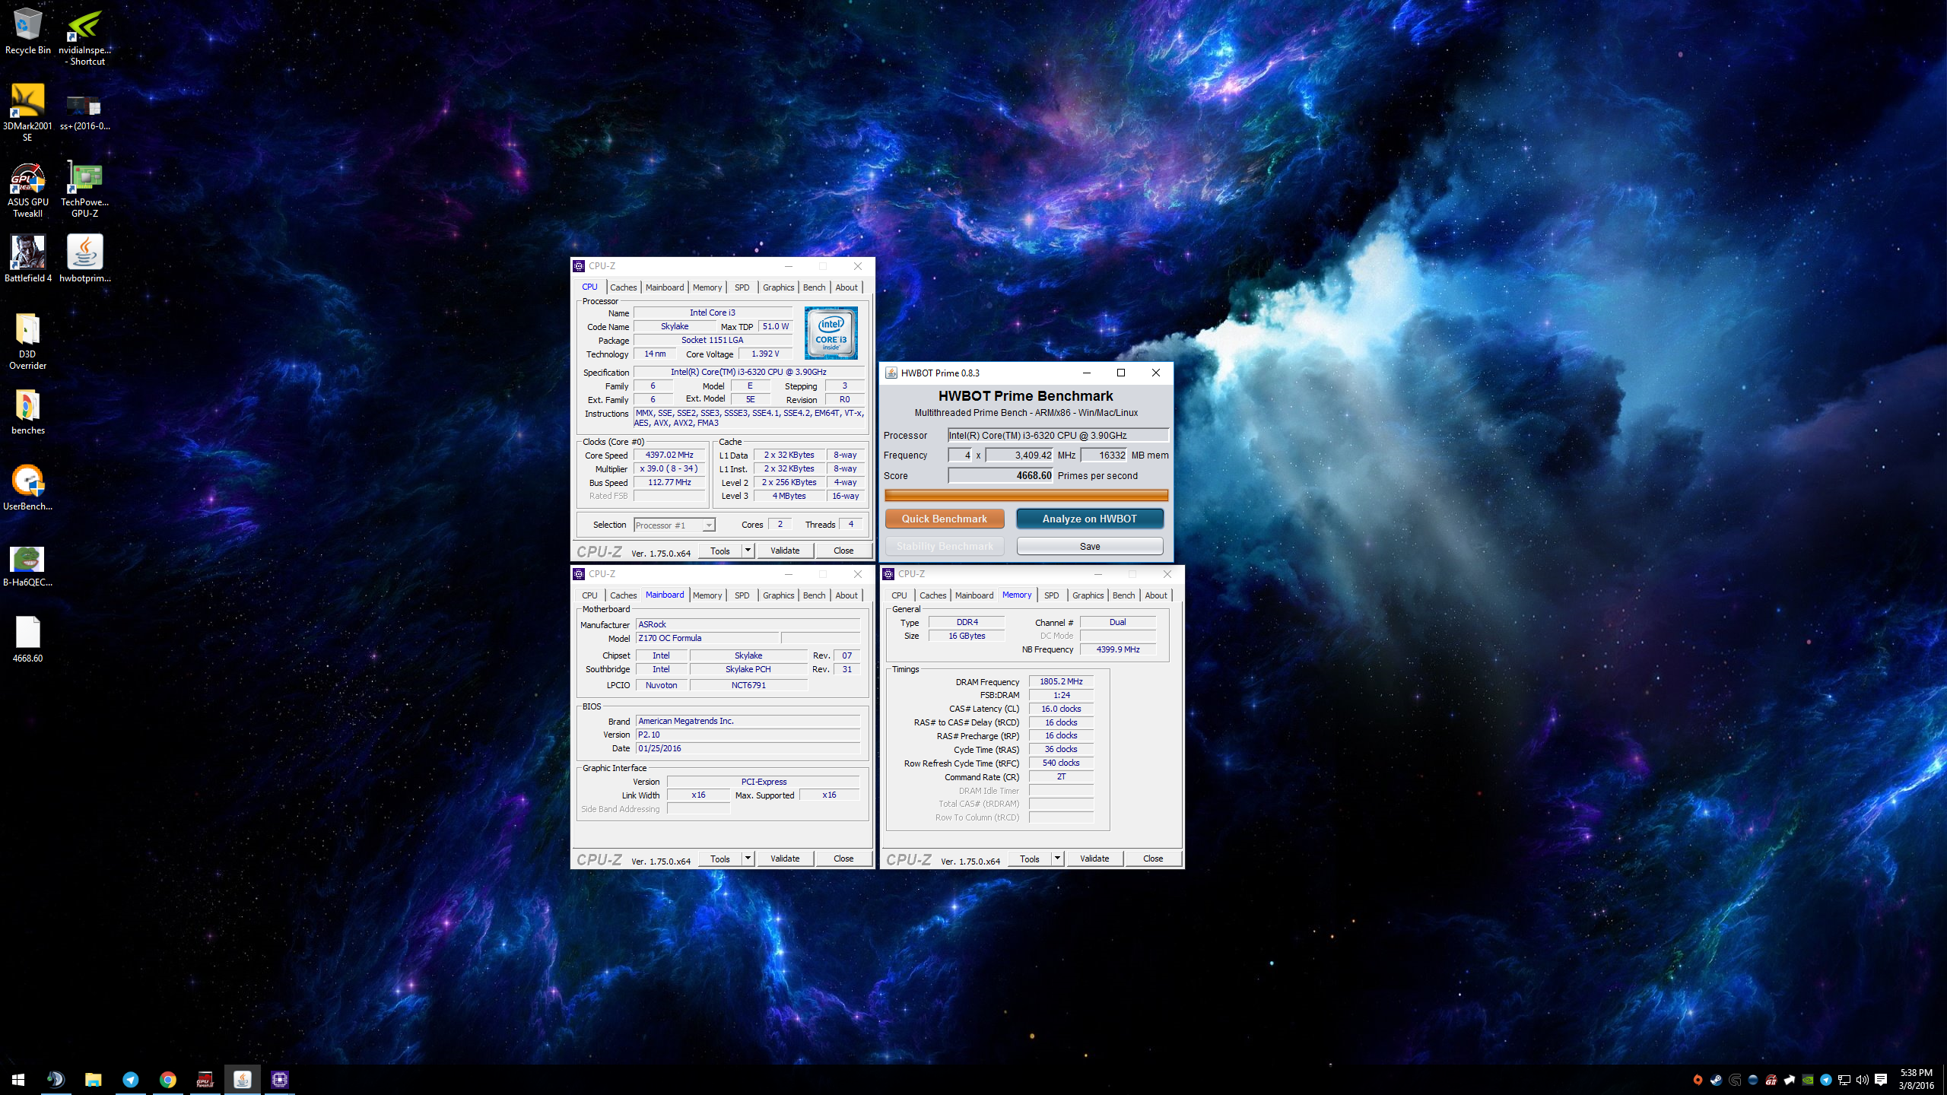Run the Quick Benchmark in HWBOT Prime

[945, 519]
